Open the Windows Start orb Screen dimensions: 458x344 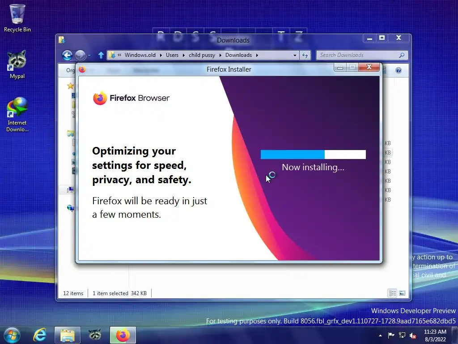[x=11, y=335]
